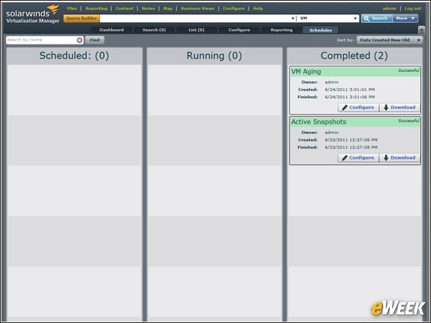Click the Find button
Image resolution: width=431 pixels, height=323 pixels.
[x=94, y=40]
